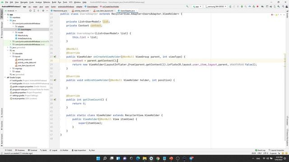Open File Explorer from the taskbar
This screenshot has height=162, width=289.
(x=144, y=158)
